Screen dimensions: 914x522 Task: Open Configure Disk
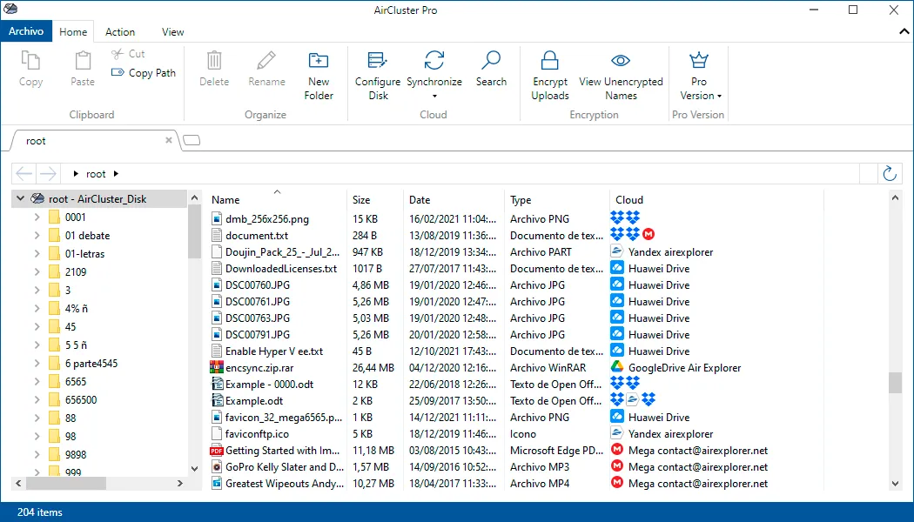pyautogui.click(x=378, y=76)
